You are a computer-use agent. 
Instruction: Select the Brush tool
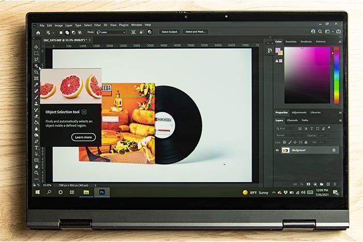pos(36,97)
